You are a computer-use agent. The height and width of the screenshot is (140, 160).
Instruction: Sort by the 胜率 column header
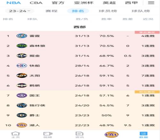pos(107,19)
